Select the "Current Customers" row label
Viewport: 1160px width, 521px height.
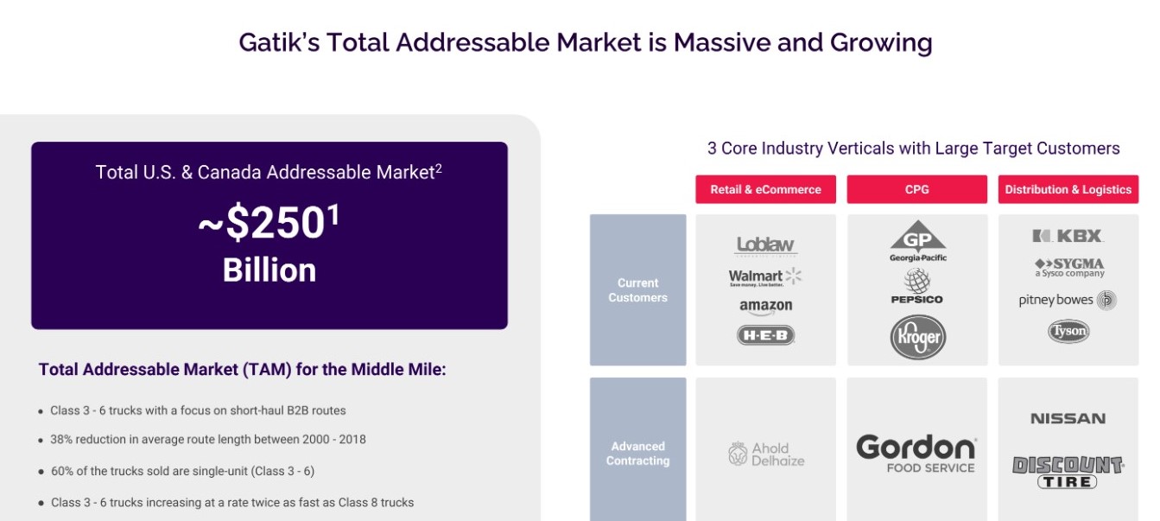tap(638, 290)
